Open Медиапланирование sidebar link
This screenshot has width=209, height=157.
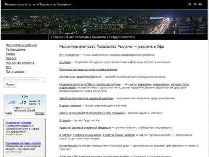21,45
